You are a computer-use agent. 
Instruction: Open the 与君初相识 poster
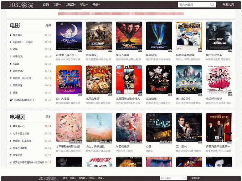click(129, 128)
